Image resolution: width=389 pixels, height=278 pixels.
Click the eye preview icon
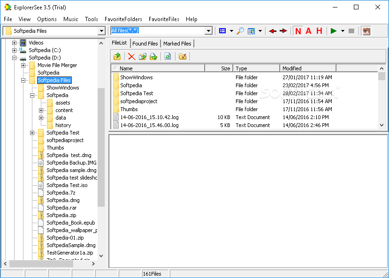pyautogui.click(x=366, y=31)
